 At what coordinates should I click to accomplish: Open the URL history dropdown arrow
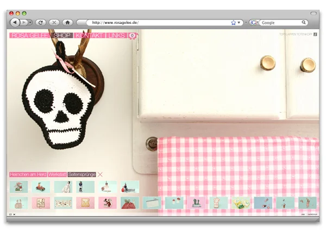tap(240, 23)
